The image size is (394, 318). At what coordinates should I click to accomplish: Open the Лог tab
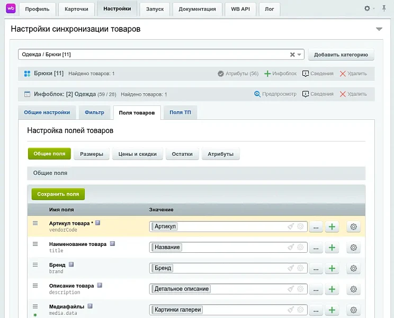click(x=270, y=9)
